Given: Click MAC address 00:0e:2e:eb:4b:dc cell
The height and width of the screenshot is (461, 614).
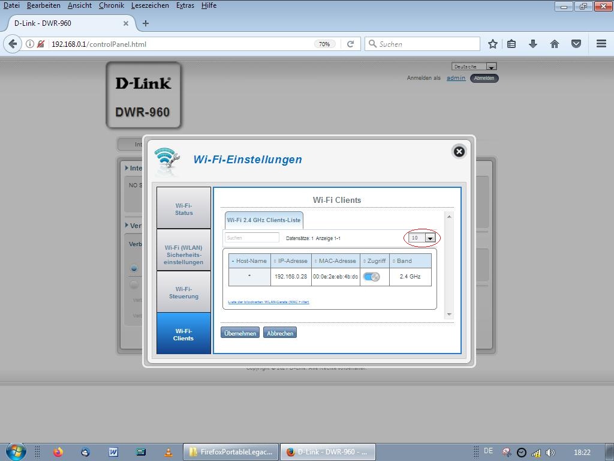Looking at the screenshot, I should tap(336, 277).
